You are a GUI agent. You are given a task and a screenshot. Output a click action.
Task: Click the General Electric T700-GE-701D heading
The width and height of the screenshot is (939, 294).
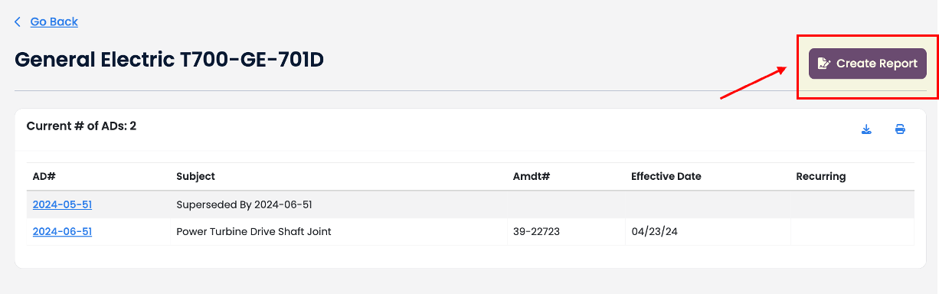(169, 59)
